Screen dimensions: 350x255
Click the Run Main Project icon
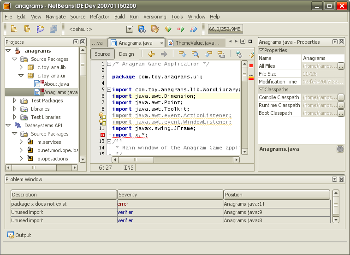coord(168,29)
